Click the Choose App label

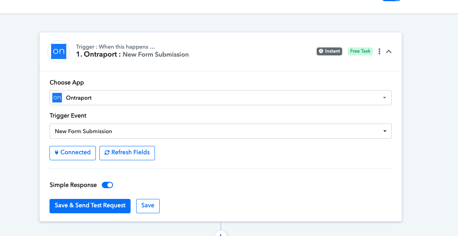67,83
